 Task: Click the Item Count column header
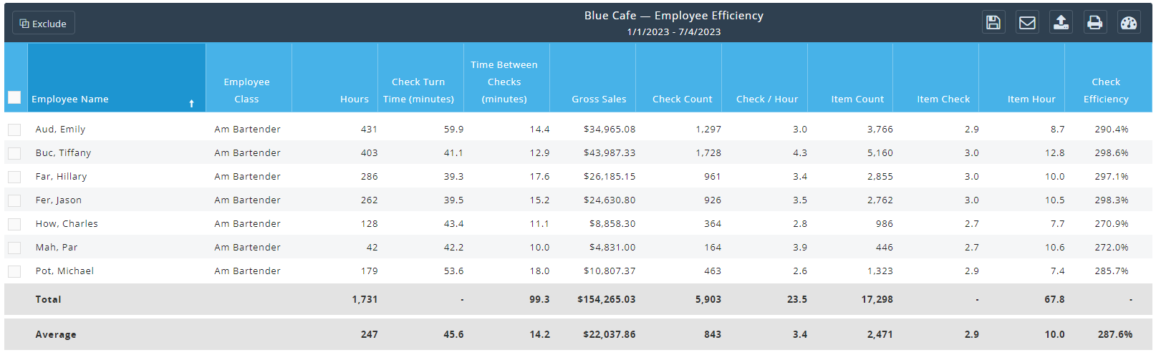tap(857, 99)
